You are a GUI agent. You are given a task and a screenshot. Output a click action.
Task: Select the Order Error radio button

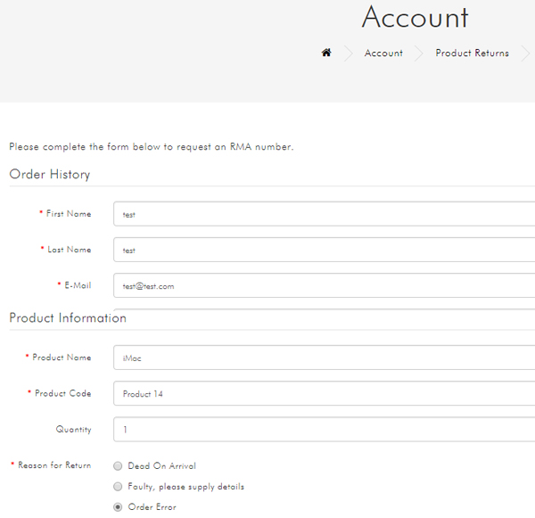click(x=118, y=507)
